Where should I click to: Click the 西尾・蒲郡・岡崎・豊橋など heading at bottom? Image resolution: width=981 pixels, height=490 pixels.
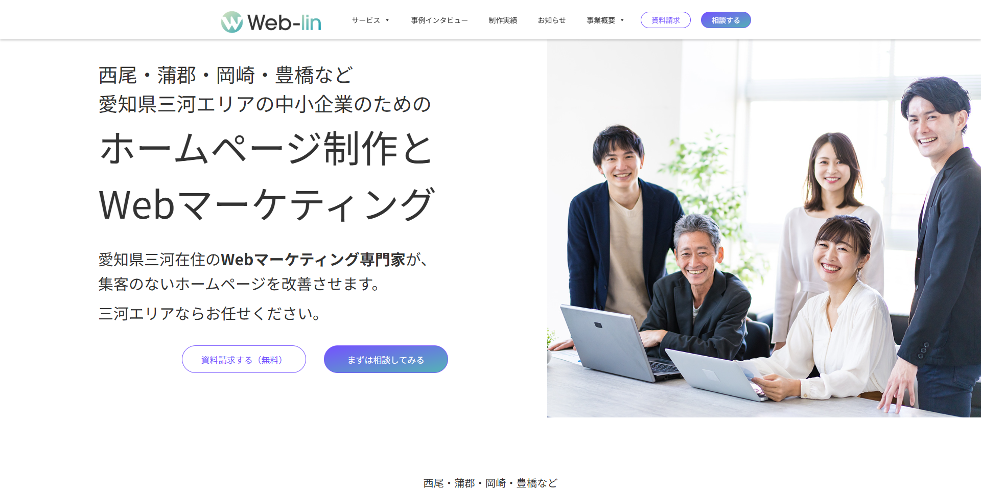491,483
